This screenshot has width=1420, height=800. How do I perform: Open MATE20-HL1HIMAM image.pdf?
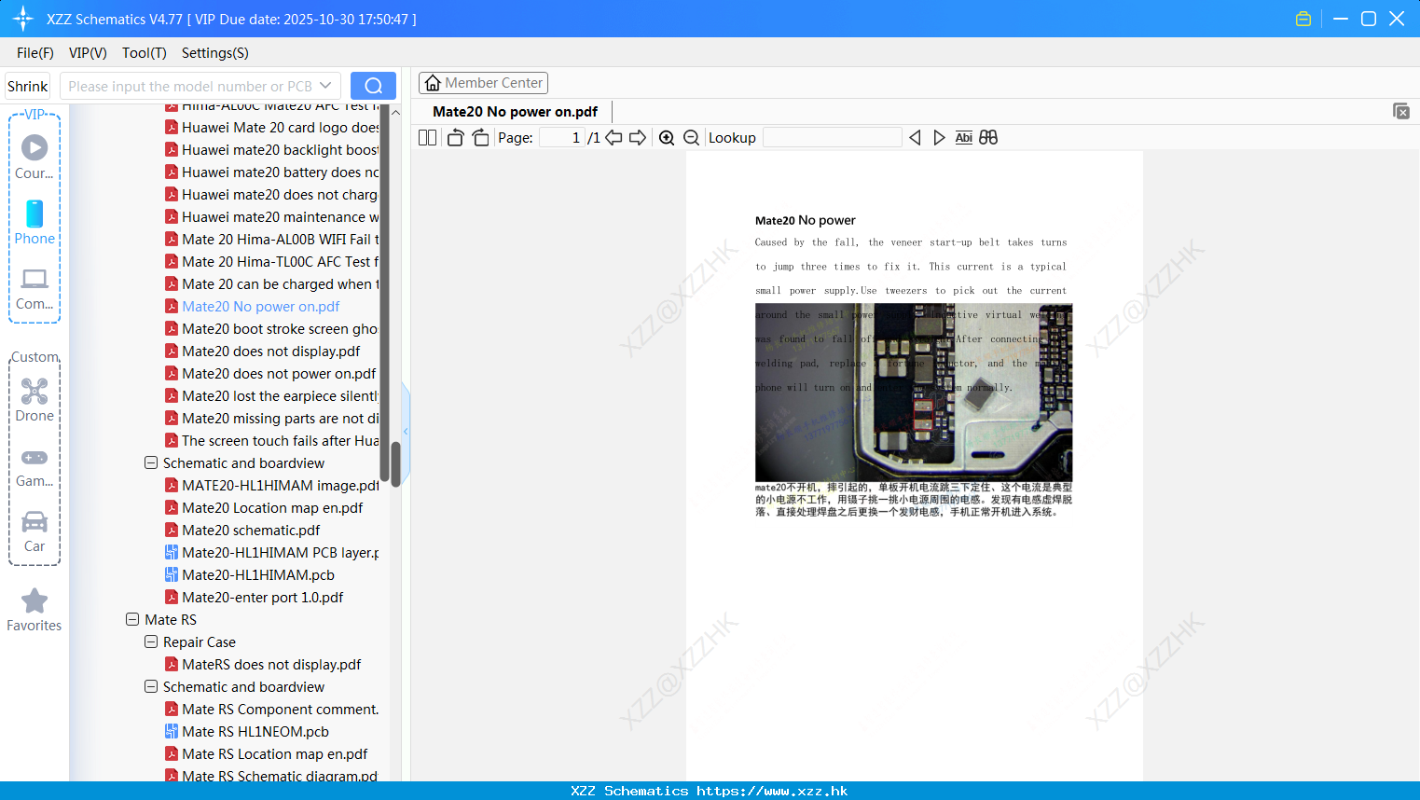click(271, 486)
